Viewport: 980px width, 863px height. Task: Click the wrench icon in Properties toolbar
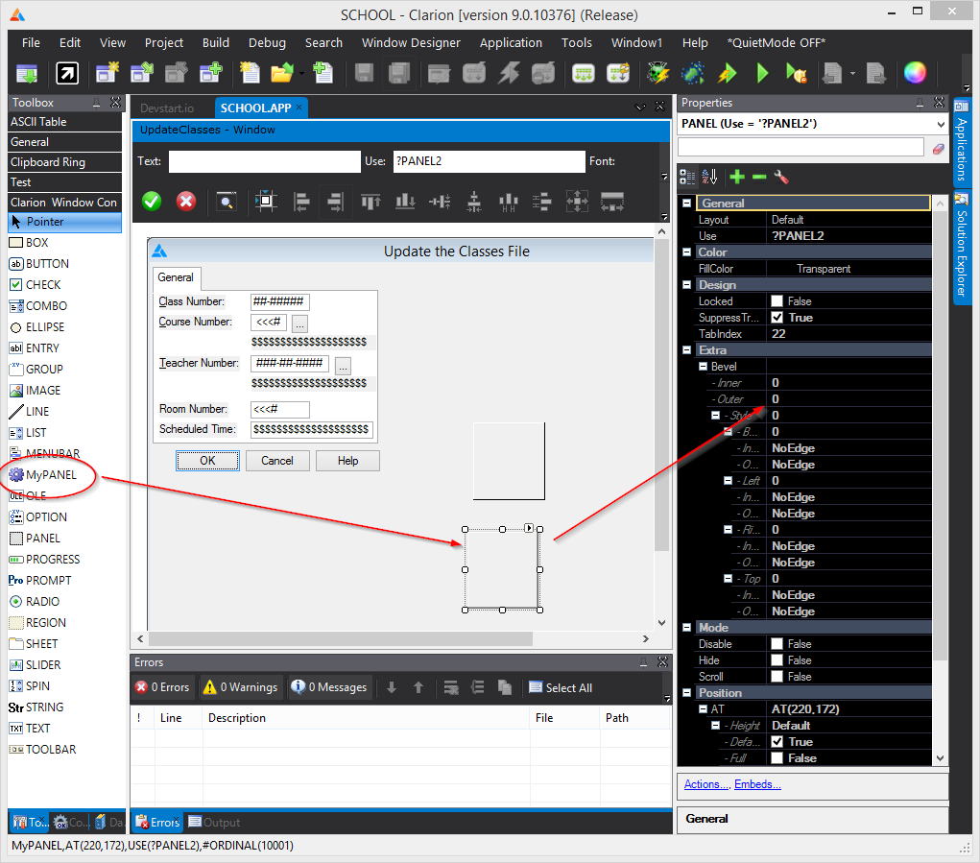tap(781, 177)
